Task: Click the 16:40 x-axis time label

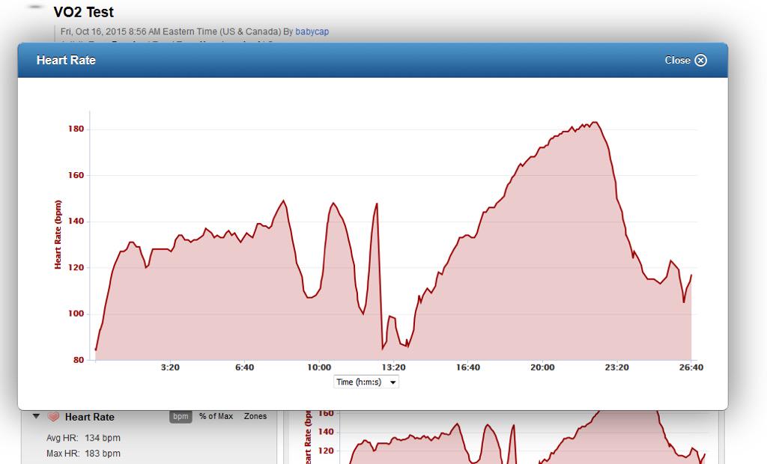Action: (468, 367)
